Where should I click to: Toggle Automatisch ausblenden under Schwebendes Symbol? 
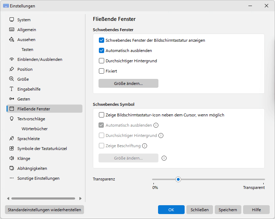[101, 125]
